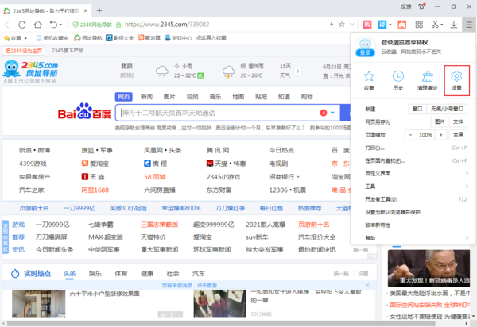This screenshot has height=327, width=477.
Task: Click the 全屏 button
Action: (459, 134)
